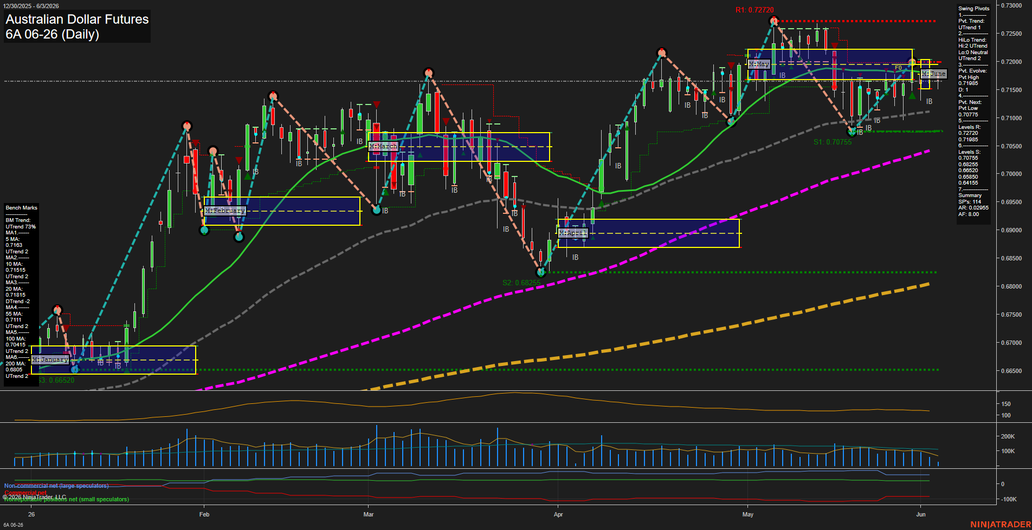
Task: Select the Pvt. Trend label in Swing Pivots
Action: 971,21
